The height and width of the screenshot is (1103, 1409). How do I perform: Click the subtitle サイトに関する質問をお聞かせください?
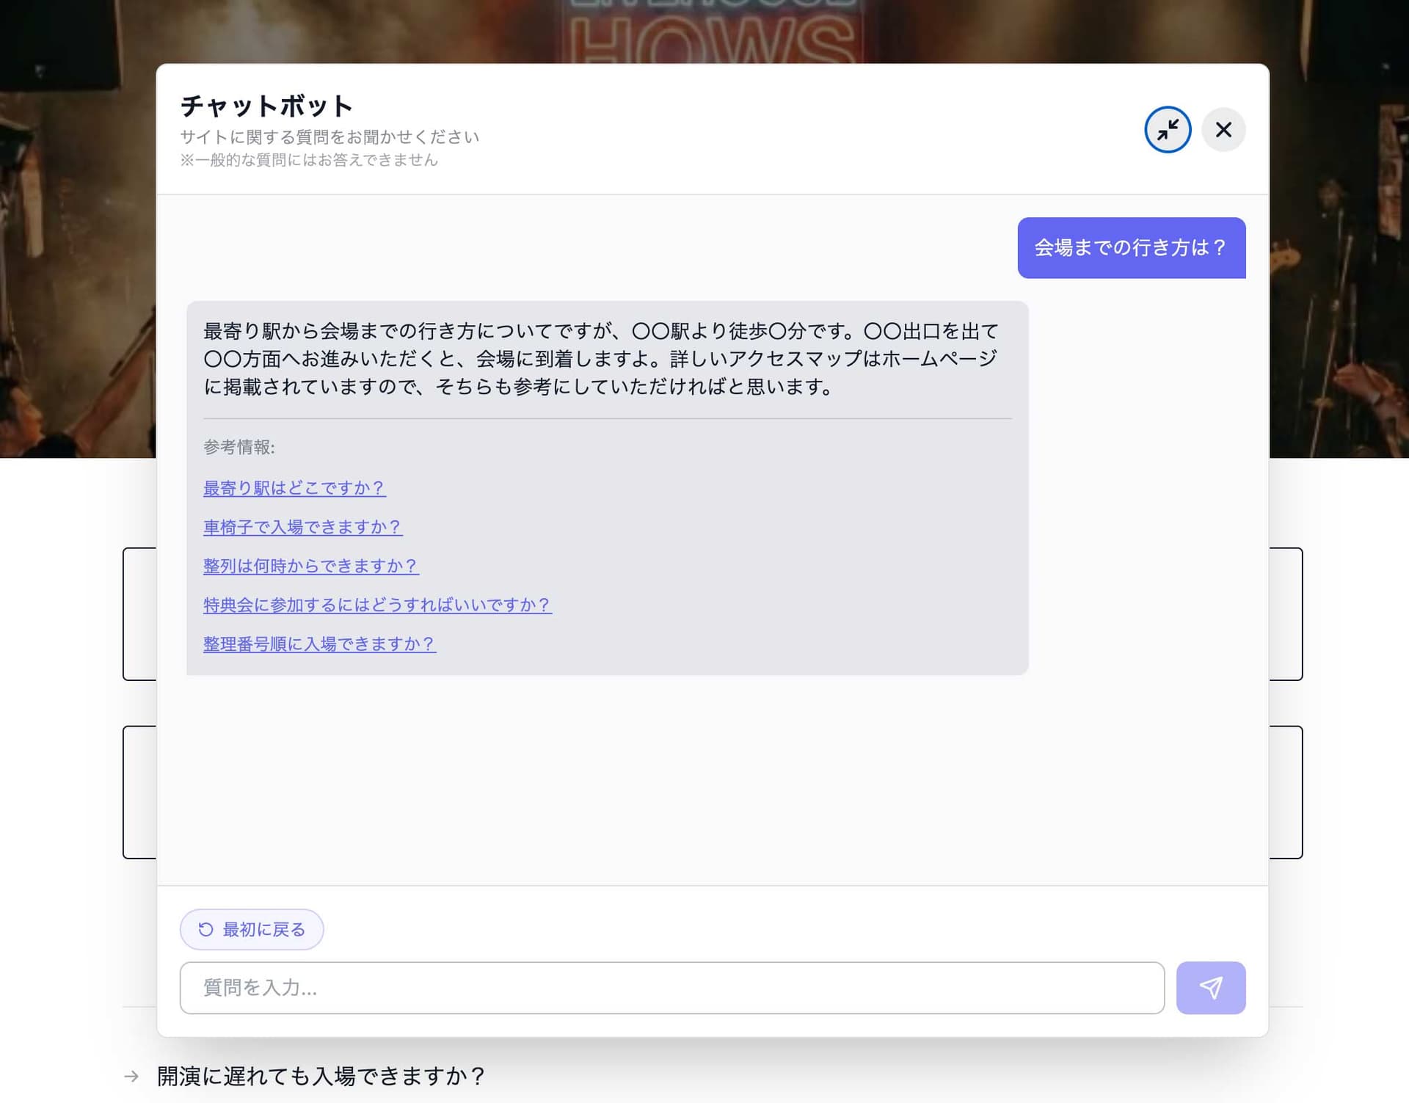click(329, 136)
